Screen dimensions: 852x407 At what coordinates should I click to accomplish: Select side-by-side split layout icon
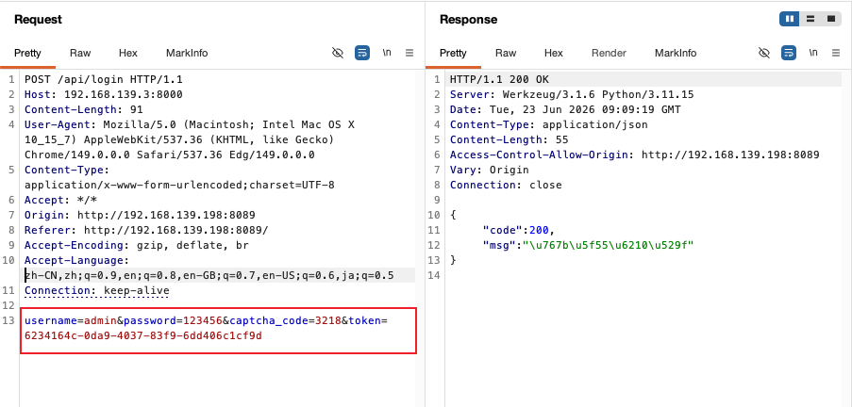click(x=790, y=19)
